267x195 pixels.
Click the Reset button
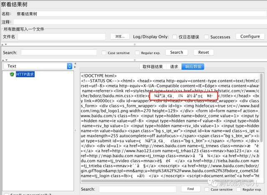tap(204, 53)
